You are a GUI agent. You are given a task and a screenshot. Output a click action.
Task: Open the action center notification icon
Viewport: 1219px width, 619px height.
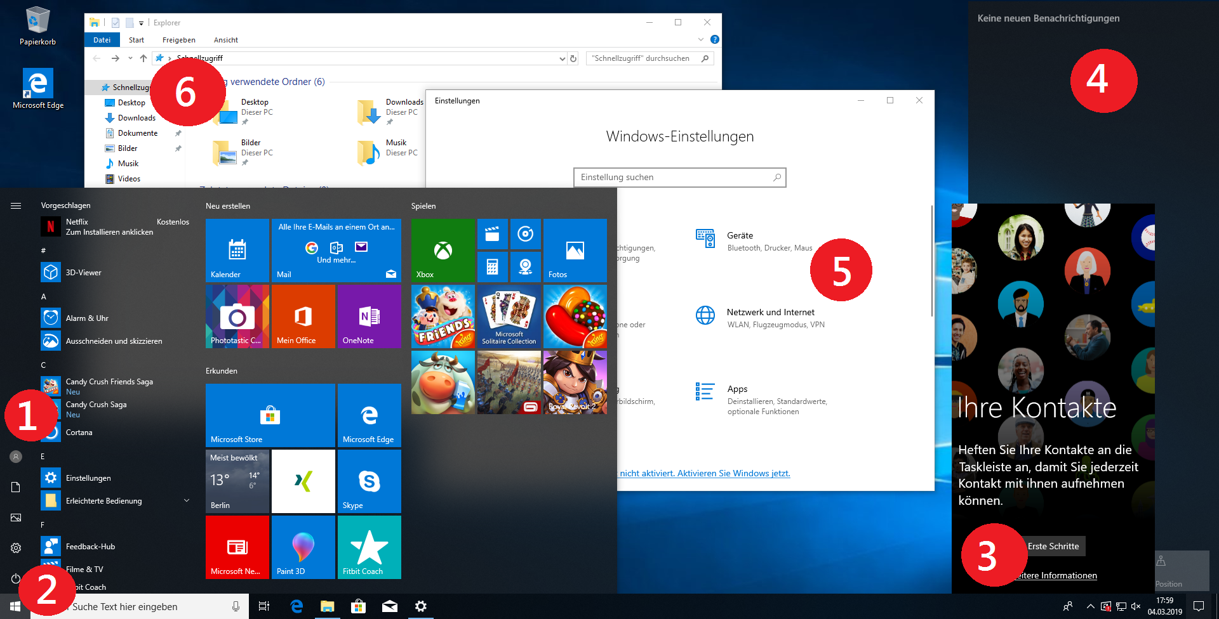coord(1199,607)
